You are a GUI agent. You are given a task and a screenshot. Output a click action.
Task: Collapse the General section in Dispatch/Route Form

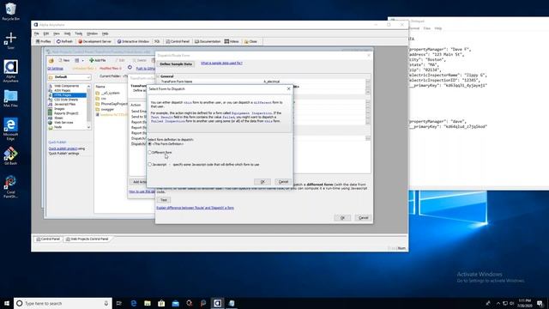click(x=158, y=76)
